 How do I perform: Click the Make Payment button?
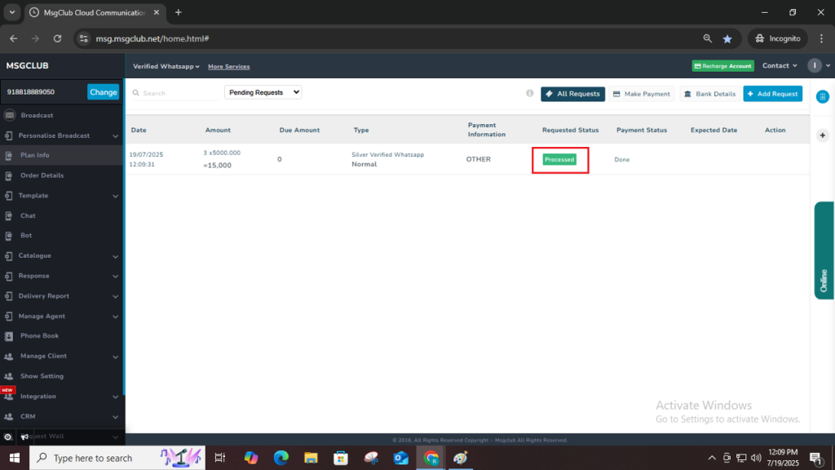coord(642,94)
